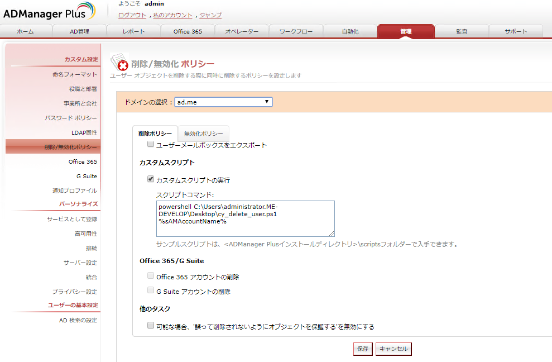This screenshot has width=552, height=362.
Task: Switch to the 無効化ポリシー tab
Action: pyautogui.click(x=204, y=134)
